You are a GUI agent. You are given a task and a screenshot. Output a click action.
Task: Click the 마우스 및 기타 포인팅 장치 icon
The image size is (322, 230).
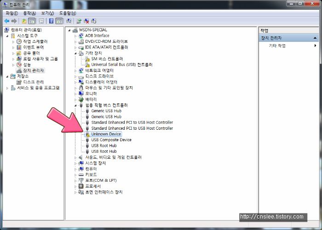pos(81,88)
